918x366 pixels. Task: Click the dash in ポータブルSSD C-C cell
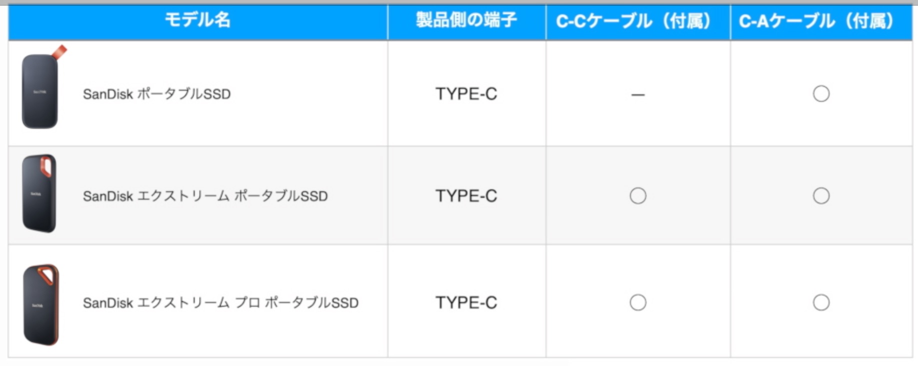click(x=638, y=94)
